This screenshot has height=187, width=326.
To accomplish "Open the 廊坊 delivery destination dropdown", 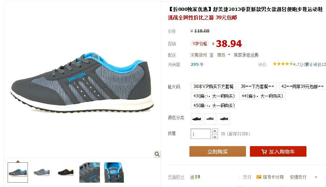I will 224,55.
